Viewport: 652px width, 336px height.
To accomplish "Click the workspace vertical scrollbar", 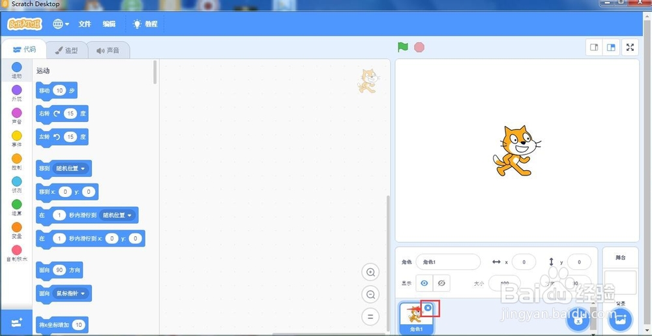I will 389,263.
